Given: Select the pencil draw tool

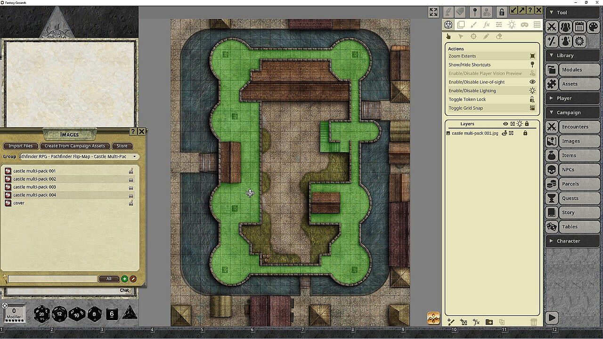Looking at the screenshot, I should point(486,36).
